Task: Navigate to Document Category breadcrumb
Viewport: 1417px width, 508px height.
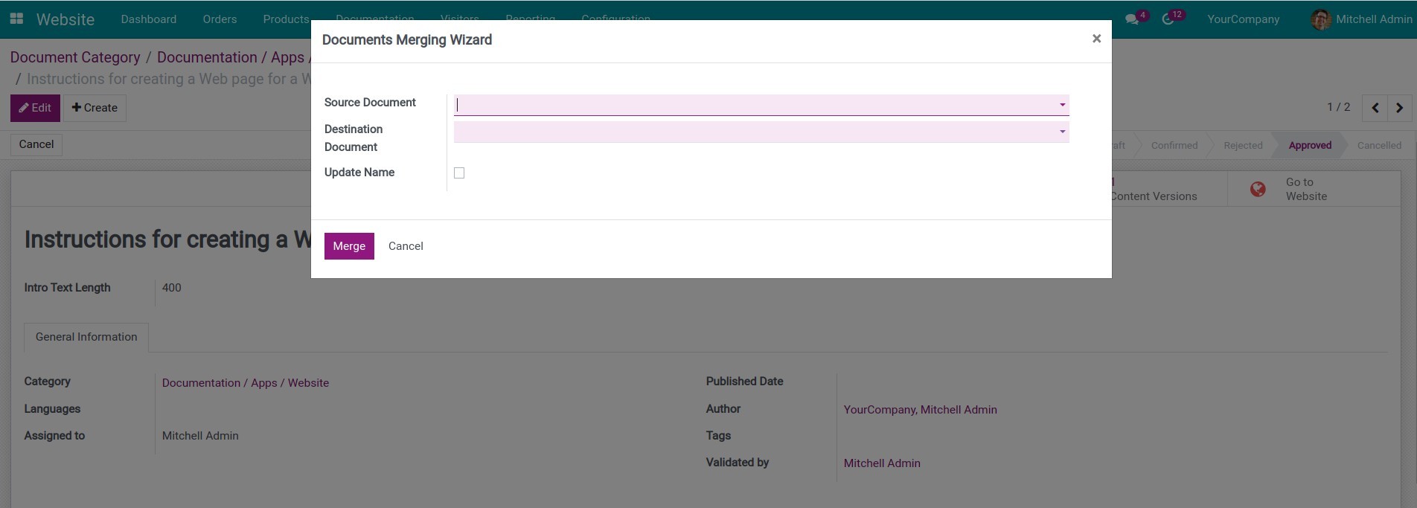Action: 75,57
